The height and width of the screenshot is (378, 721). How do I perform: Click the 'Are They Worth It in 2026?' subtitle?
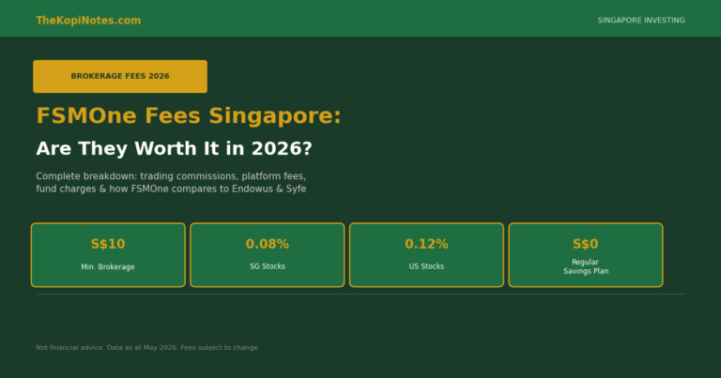tap(174, 149)
